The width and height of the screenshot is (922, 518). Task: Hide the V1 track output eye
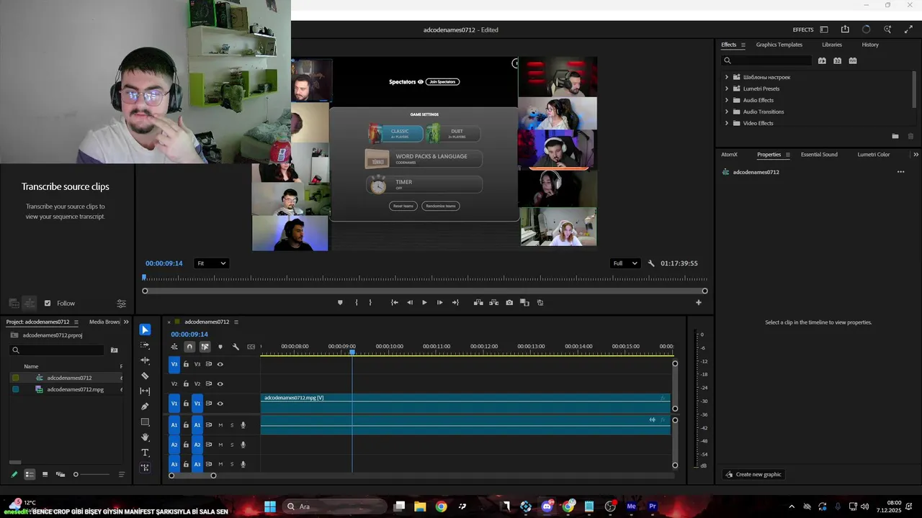(x=220, y=404)
